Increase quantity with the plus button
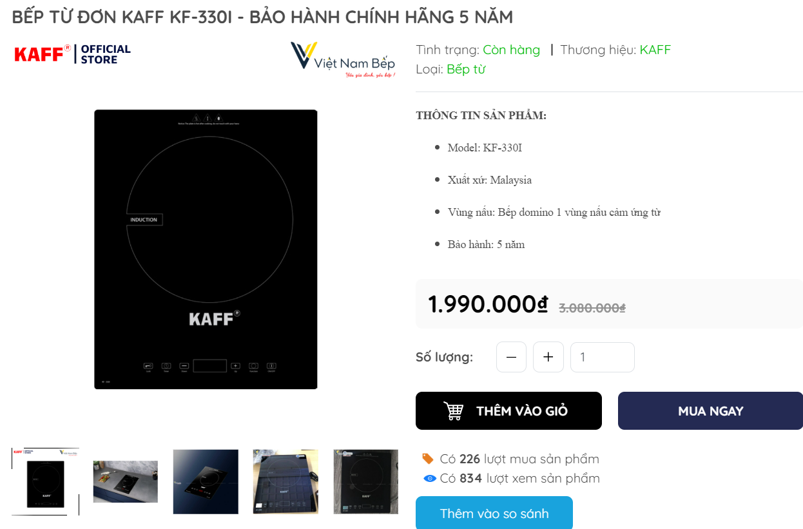This screenshot has height=529, width=803. (548, 357)
